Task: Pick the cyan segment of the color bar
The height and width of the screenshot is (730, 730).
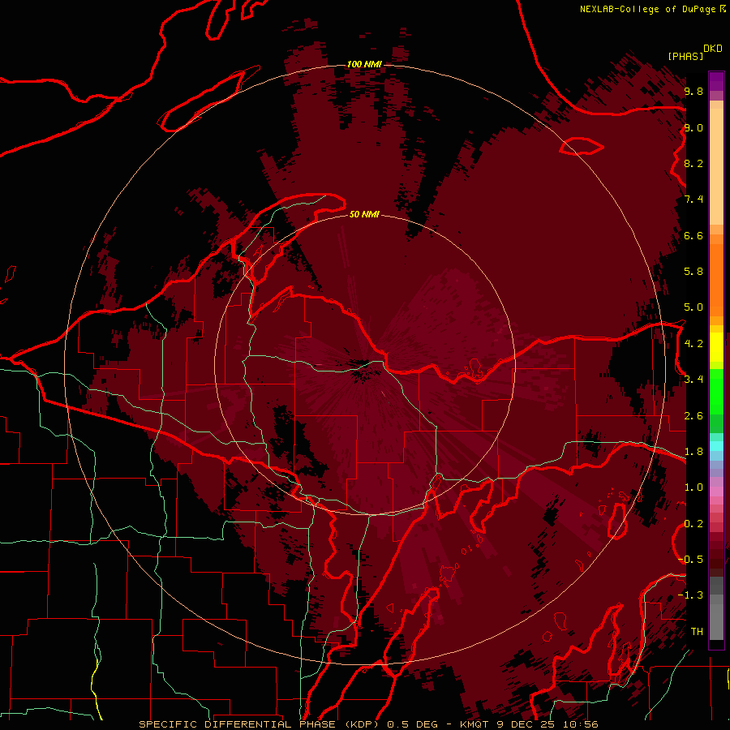Action: pos(716,445)
